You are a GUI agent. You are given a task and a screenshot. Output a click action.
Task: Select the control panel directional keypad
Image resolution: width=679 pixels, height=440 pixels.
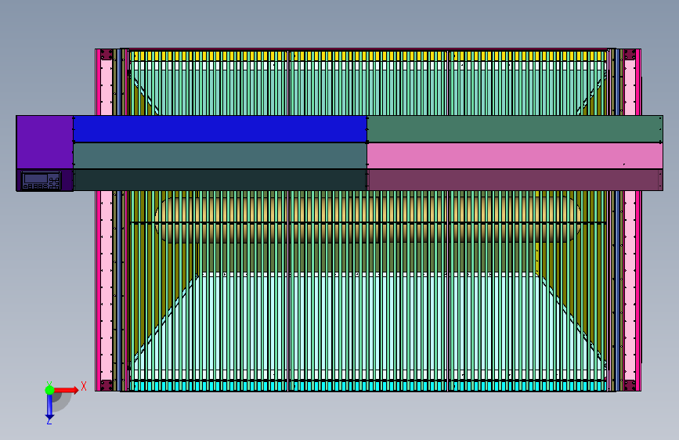pos(54,182)
